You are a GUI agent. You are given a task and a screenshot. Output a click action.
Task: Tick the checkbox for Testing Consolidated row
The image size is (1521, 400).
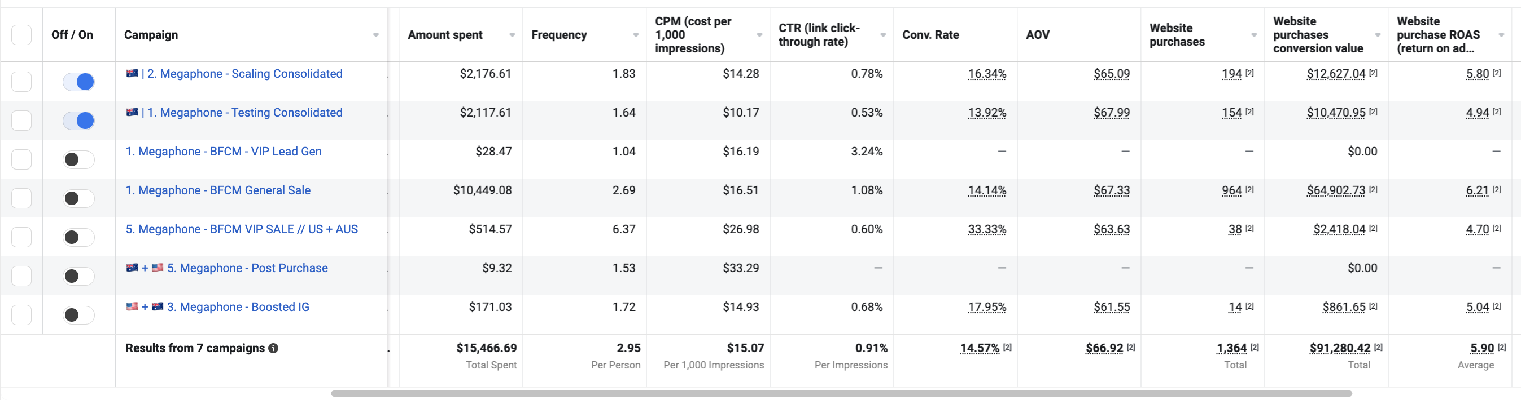[x=22, y=121]
